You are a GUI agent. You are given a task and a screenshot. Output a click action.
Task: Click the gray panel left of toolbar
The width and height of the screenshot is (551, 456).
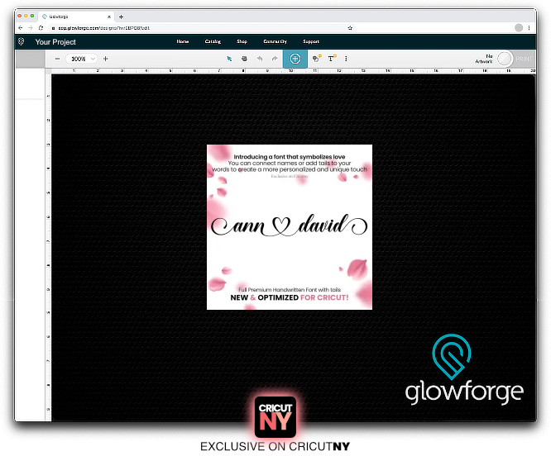pos(31,59)
